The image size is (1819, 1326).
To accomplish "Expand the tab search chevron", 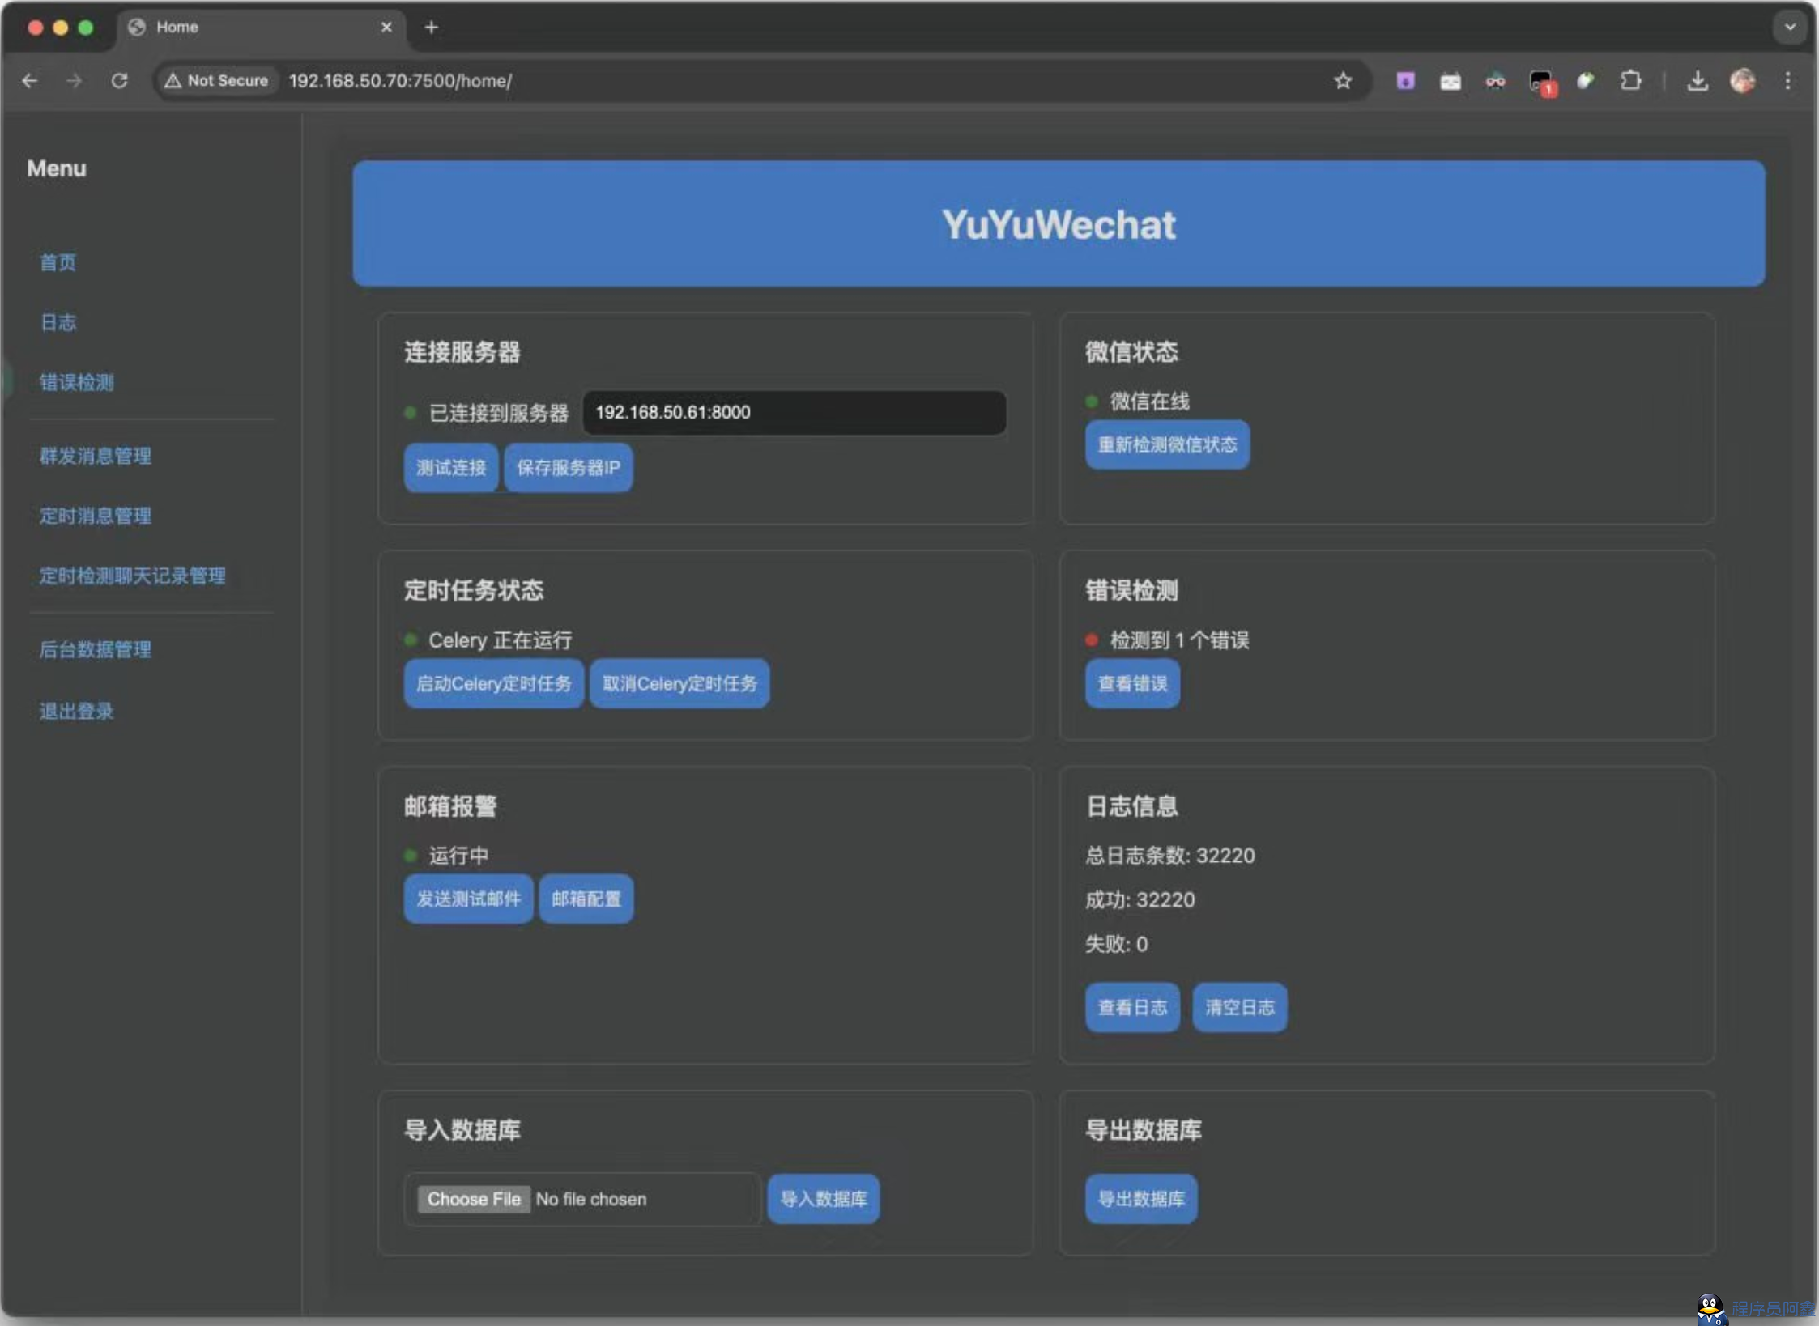I will tap(1790, 28).
